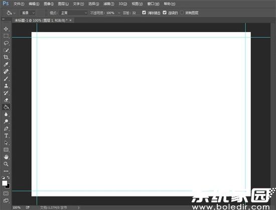Viewport: 276px width, 210px height.
Task: Open the opacity slider dropdown arrow
Action: click(x=119, y=13)
